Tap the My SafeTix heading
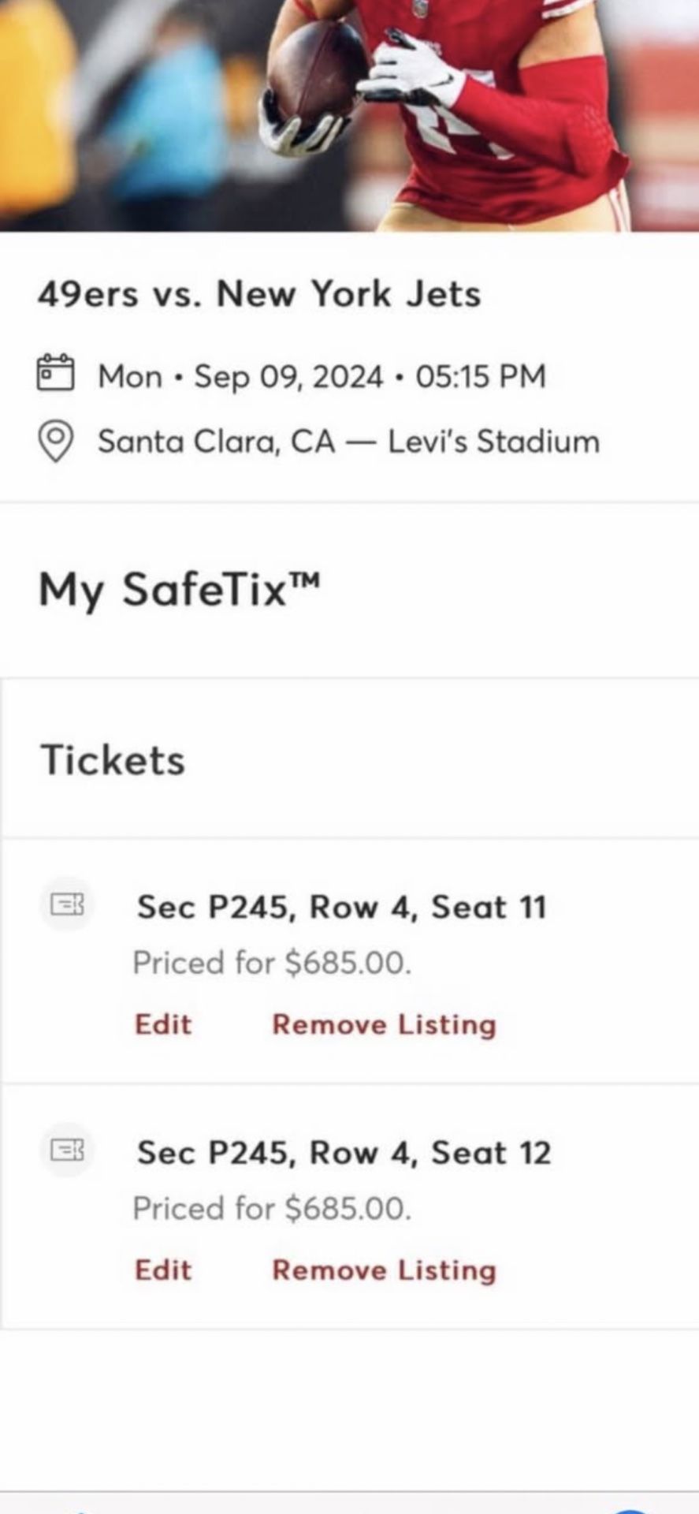The height and width of the screenshot is (1514, 699). click(x=180, y=590)
